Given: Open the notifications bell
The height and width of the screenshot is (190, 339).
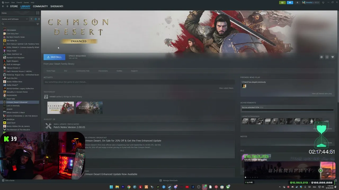Looking at the screenshot, I should click(297, 2).
